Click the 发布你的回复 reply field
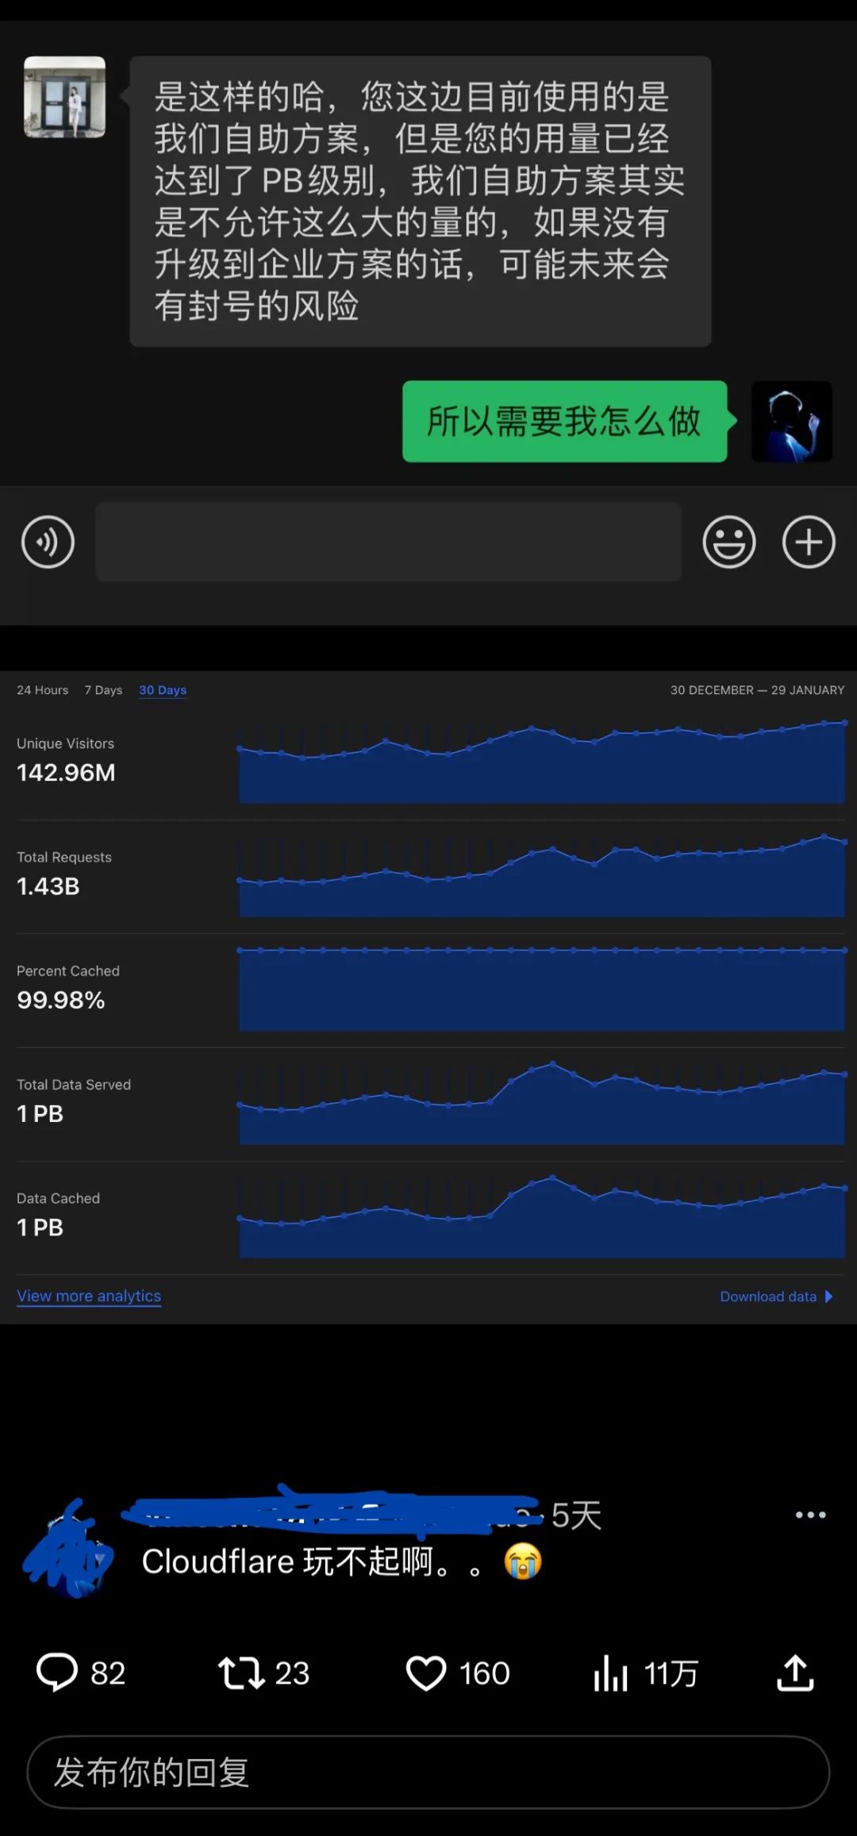Viewport: 857px width, 1836px height. (428, 1773)
